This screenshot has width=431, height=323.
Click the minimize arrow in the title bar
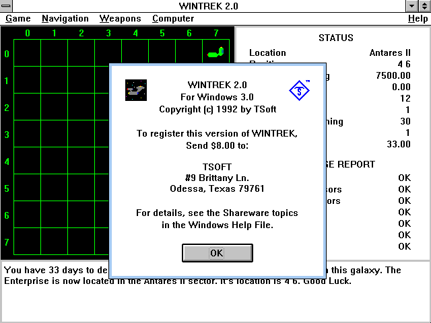[x=412, y=6]
